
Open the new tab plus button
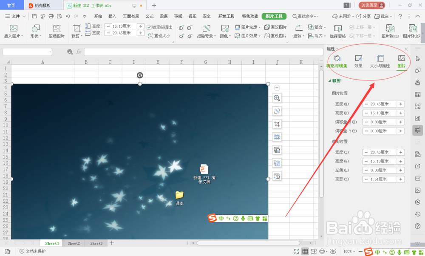pos(154,6)
